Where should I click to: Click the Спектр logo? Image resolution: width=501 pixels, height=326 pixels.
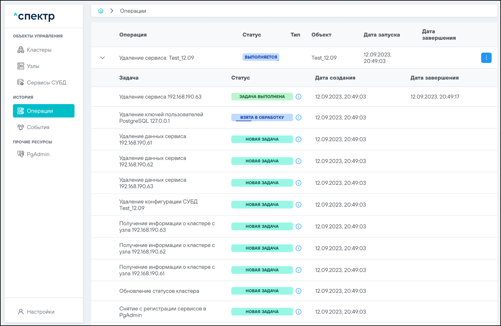[34, 16]
